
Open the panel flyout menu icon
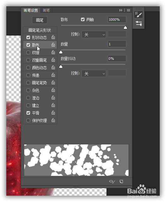(x=128, y=10)
